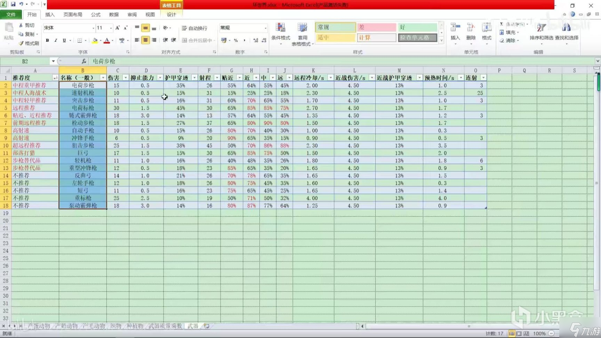The image size is (601, 338).
Task: Open the 种植物 worksheet tab
Action: pos(135,326)
